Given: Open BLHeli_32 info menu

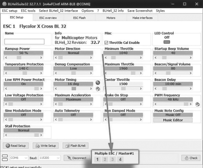Looking at the screenshot, I should coord(113,11).
